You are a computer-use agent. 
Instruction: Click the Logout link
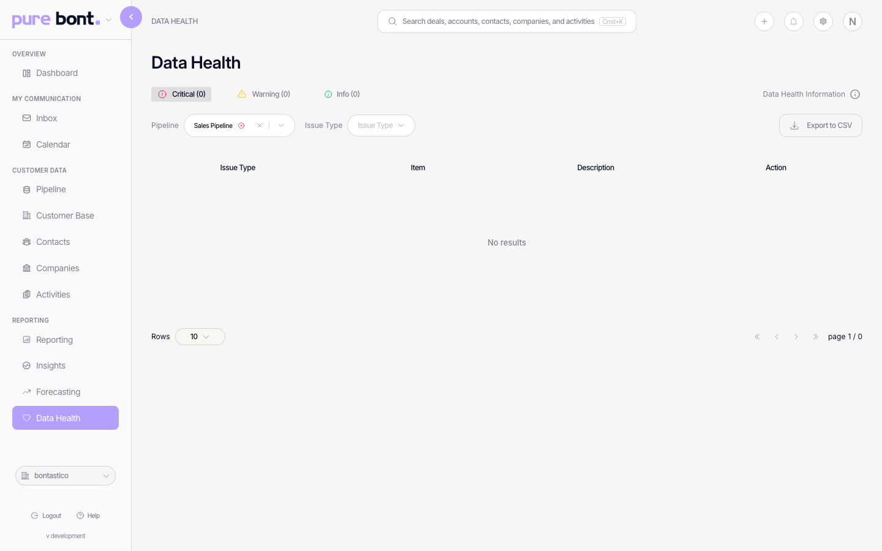click(47, 515)
